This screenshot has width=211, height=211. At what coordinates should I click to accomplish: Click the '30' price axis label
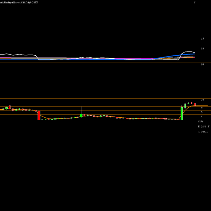[202, 65]
